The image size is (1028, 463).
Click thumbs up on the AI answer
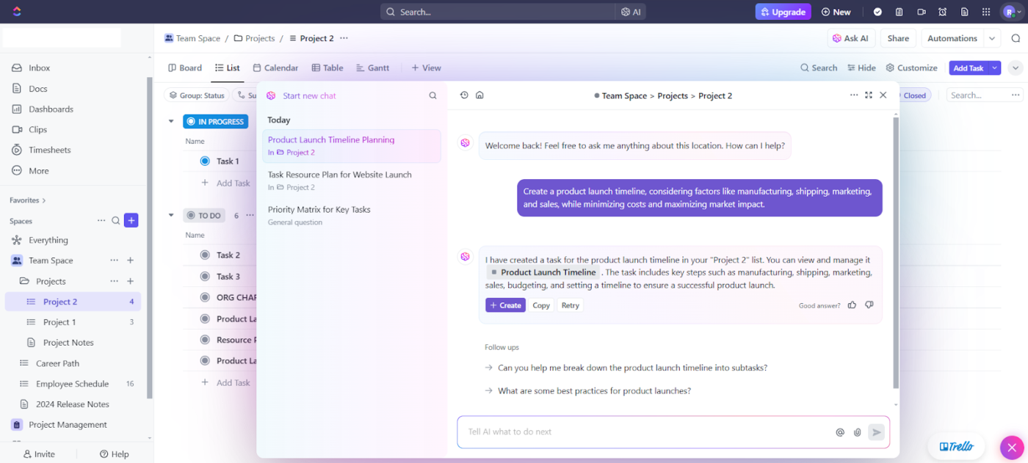pyautogui.click(x=852, y=305)
